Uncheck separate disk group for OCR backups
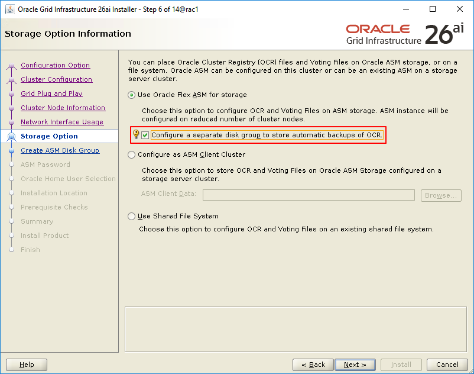Viewport: 474px width, 374px height. tap(145, 135)
